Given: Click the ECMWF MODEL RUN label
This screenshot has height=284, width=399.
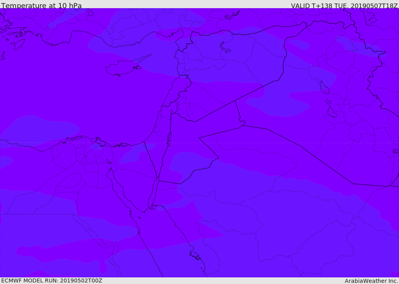Looking at the screenshot, I should 51,280.
